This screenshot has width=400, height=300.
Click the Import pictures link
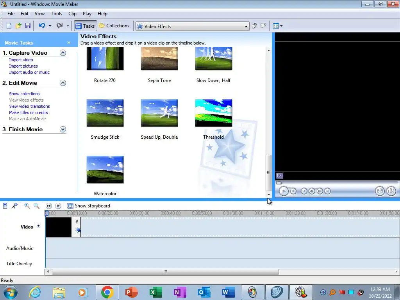(x=23, y=66)
